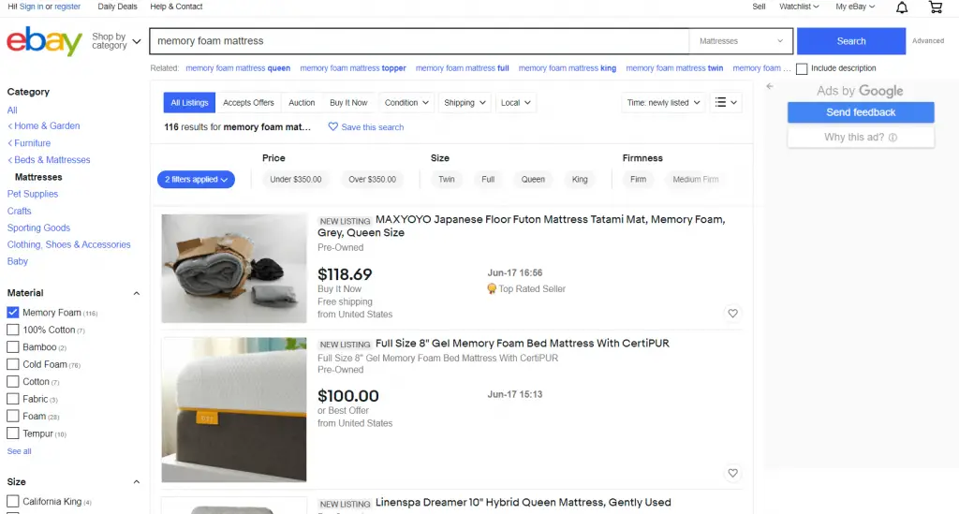Viewport: 959px width, 514px height.
Task: Check the 100% Cotton material filter
Action: click(13, 330)
